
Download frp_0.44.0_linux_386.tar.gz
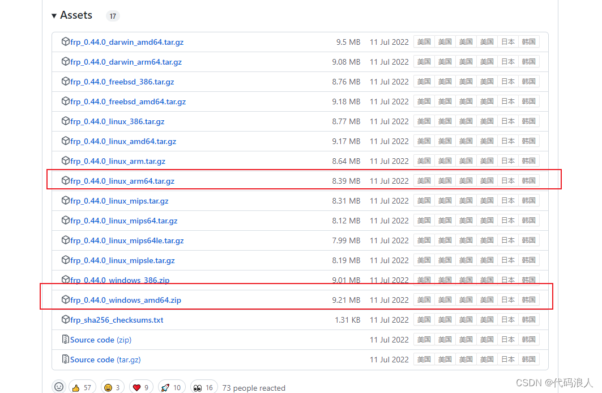[117, 121]
